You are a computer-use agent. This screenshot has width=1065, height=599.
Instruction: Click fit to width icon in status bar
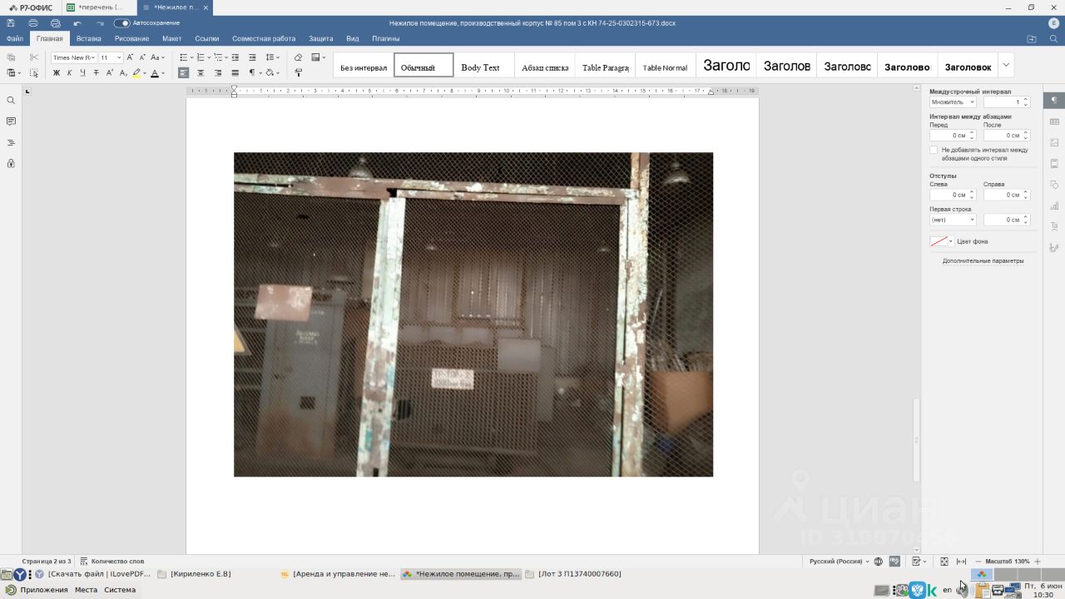point(962,562)
